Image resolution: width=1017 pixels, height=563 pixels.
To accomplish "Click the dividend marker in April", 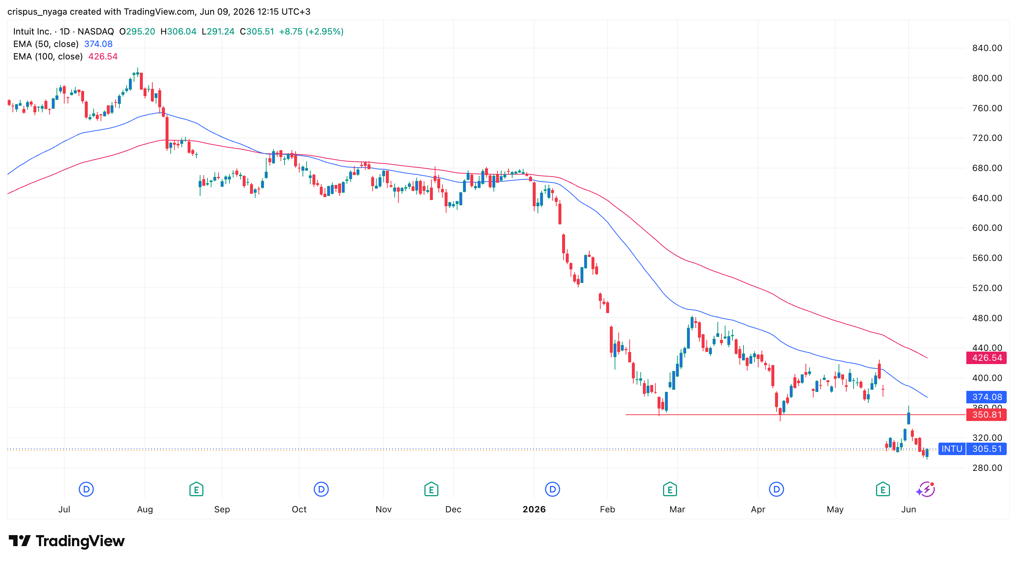I will pos(776,489).
